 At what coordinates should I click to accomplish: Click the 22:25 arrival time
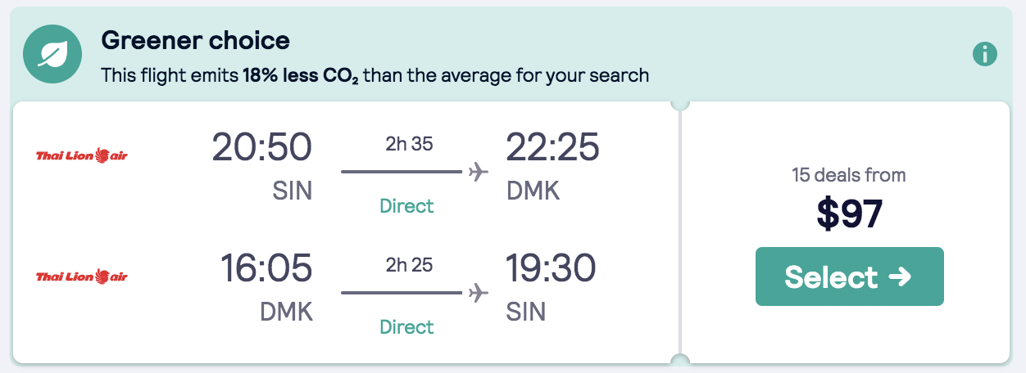[552, 148]
